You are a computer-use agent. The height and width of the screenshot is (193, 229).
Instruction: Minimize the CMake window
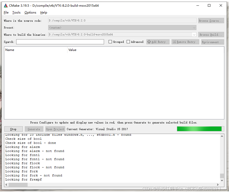[x=198, y=5]
